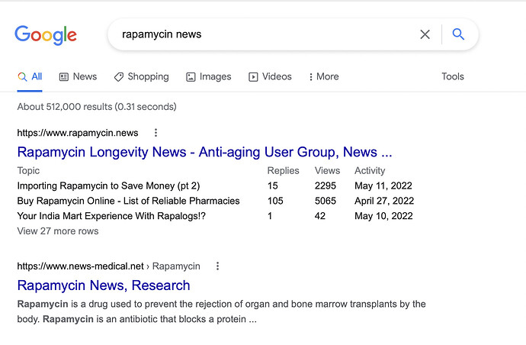Open the Tools options
This screenshot has height=345, width=526.
point(453,76)
